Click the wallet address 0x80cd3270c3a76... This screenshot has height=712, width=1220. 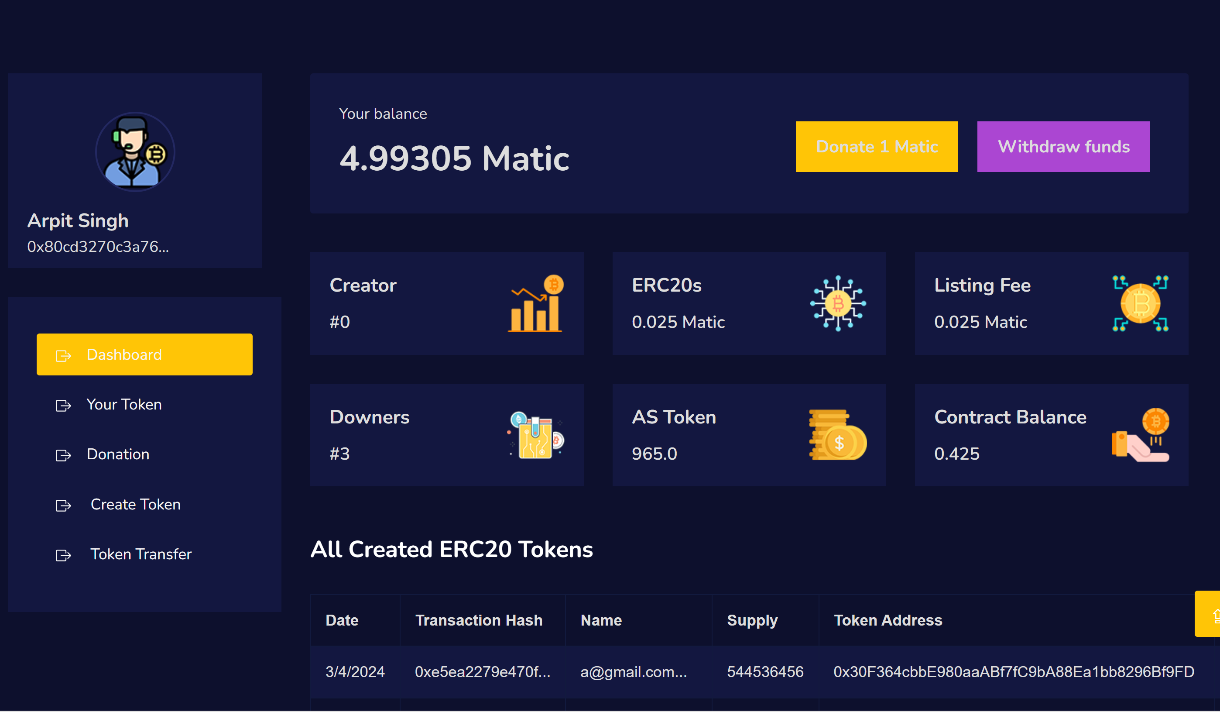98,247
